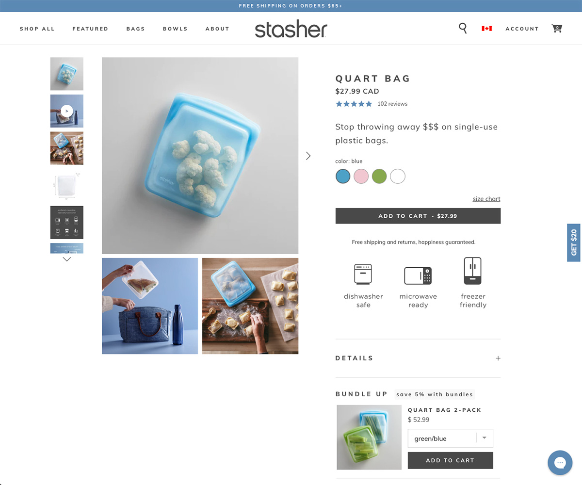Open the shopping cart icon

[x=557, y=28]
